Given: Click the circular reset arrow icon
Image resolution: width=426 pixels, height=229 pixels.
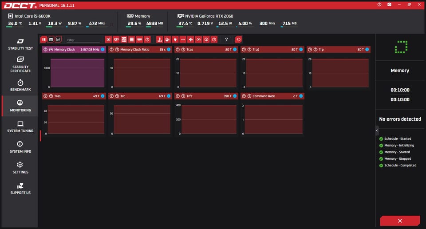Looking at the screenshot, I should point(238,39).
